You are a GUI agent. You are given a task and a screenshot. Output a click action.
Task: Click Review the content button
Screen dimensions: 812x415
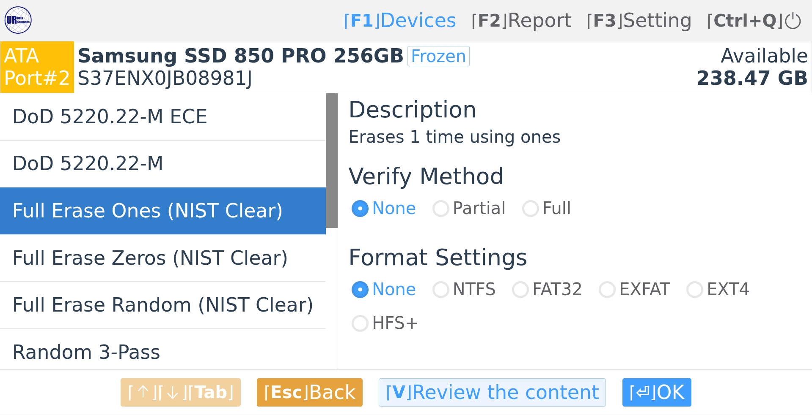coord(492,392)
